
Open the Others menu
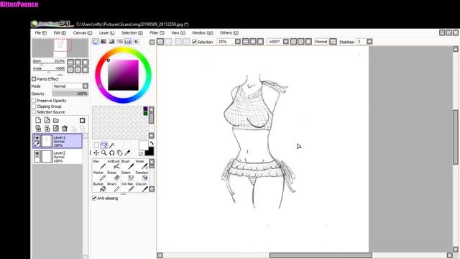(x=229, y=33)
